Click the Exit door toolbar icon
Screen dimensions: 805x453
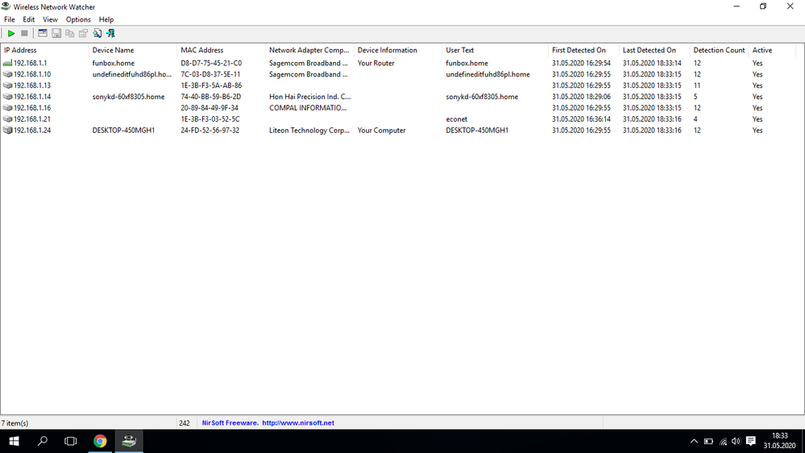[110, 33]
